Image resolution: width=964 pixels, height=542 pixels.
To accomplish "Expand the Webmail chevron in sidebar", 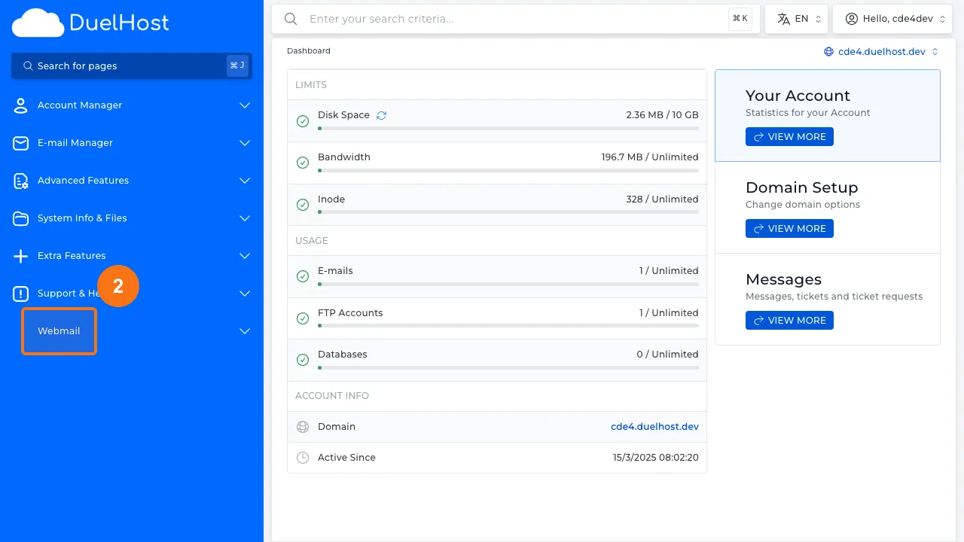I will coord(245,331).
